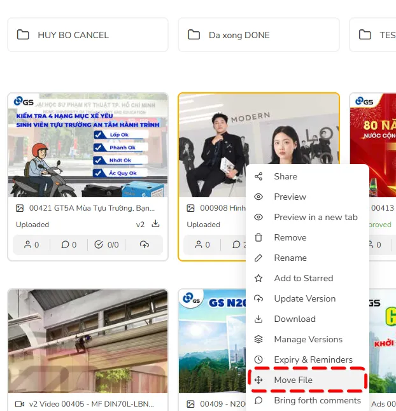Click file name v2 Video 00405 - MF DIN70L-LBN

tap(92, 404)
